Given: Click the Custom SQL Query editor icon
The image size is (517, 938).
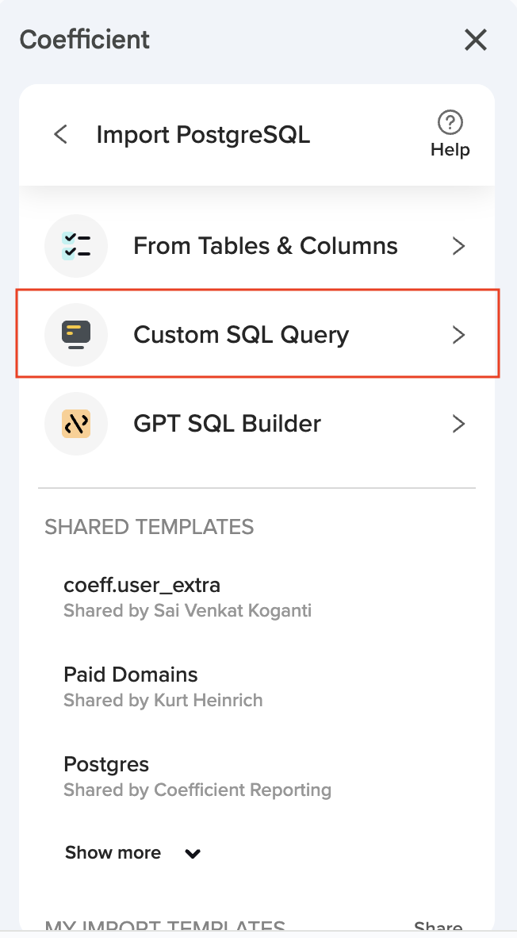Looking at the screenshot, I should 76,335.
